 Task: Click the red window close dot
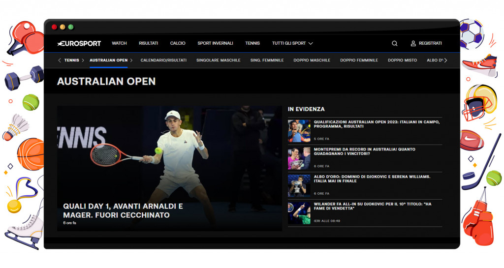(x=54, y=27)
